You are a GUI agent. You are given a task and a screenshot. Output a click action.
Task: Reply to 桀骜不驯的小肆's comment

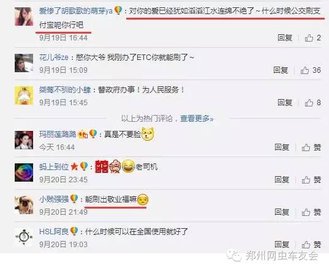(x=285, y=102)
